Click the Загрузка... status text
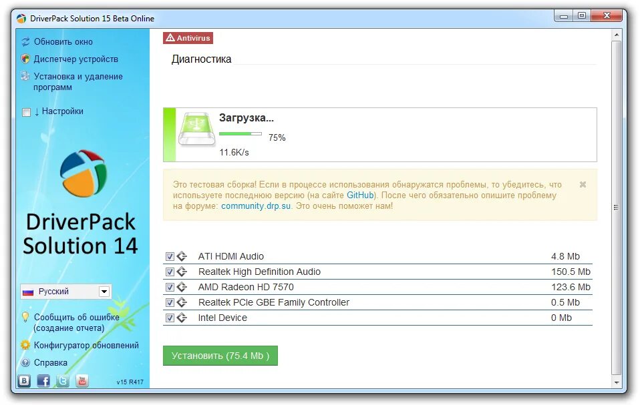The height and width of the screenshot is (405, 640). click(246, 117)
